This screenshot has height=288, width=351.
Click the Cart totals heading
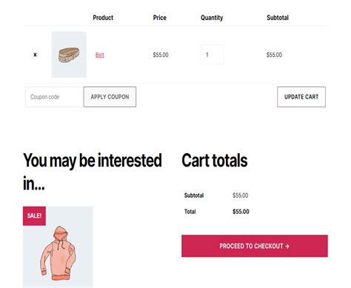point(215,161)
